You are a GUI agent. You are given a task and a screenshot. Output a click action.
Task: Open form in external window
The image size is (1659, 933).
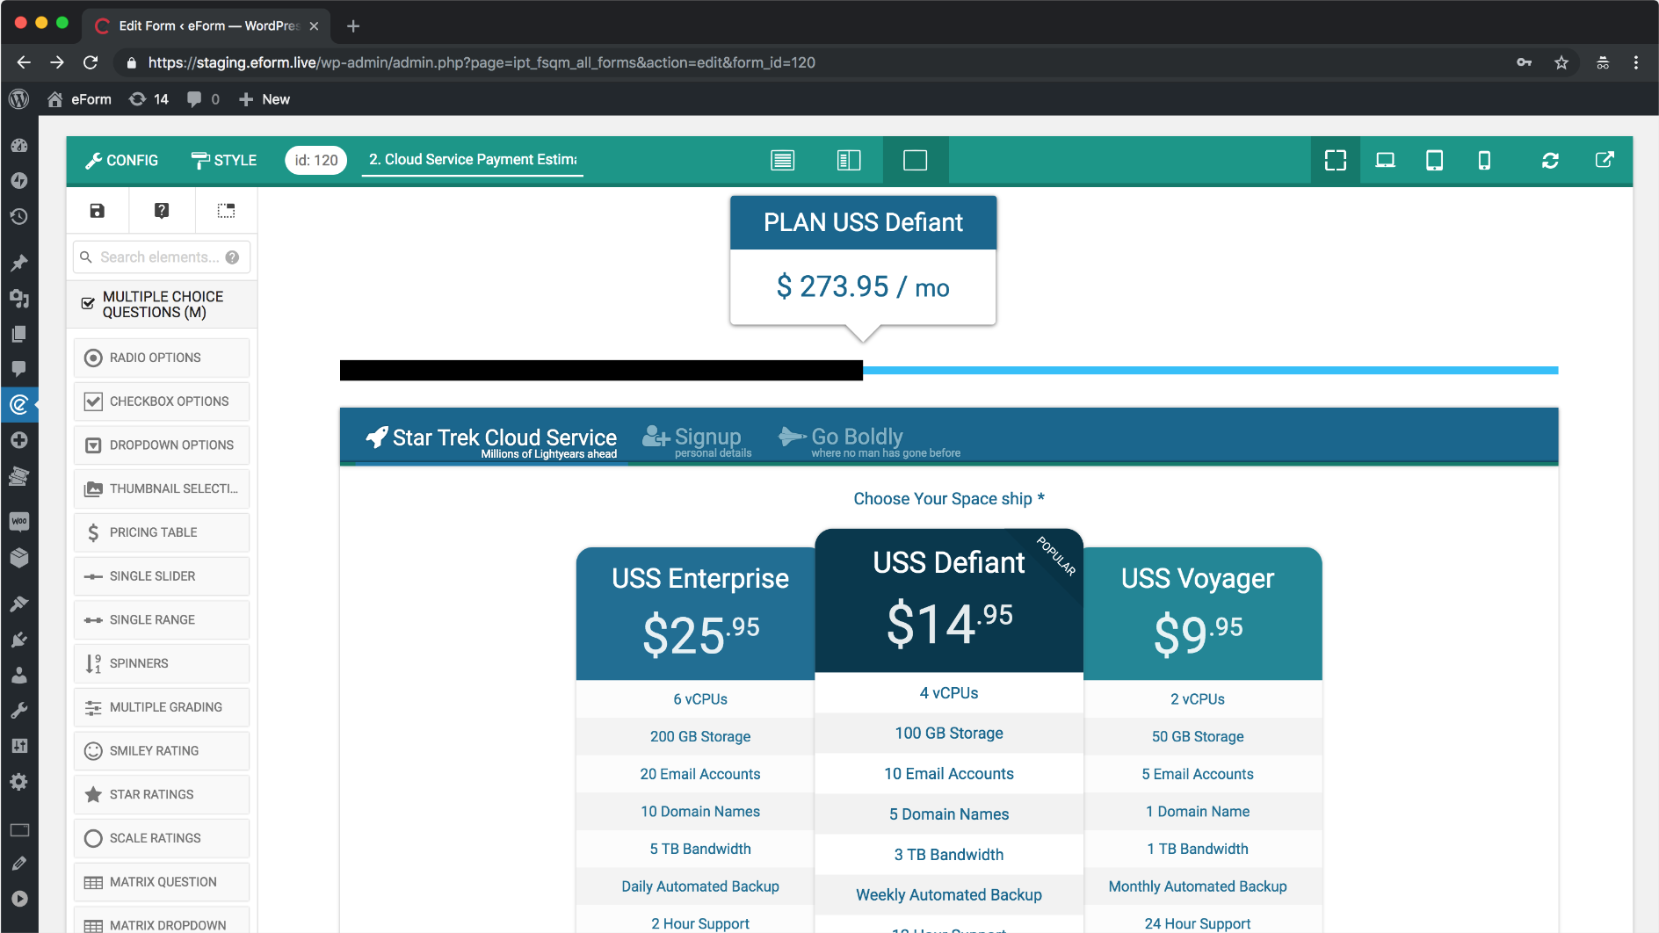pyautogui.click(x=1605, y=160)
